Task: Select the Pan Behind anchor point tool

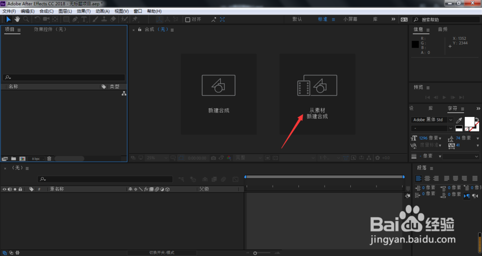Action: click(x=55, y=19)
